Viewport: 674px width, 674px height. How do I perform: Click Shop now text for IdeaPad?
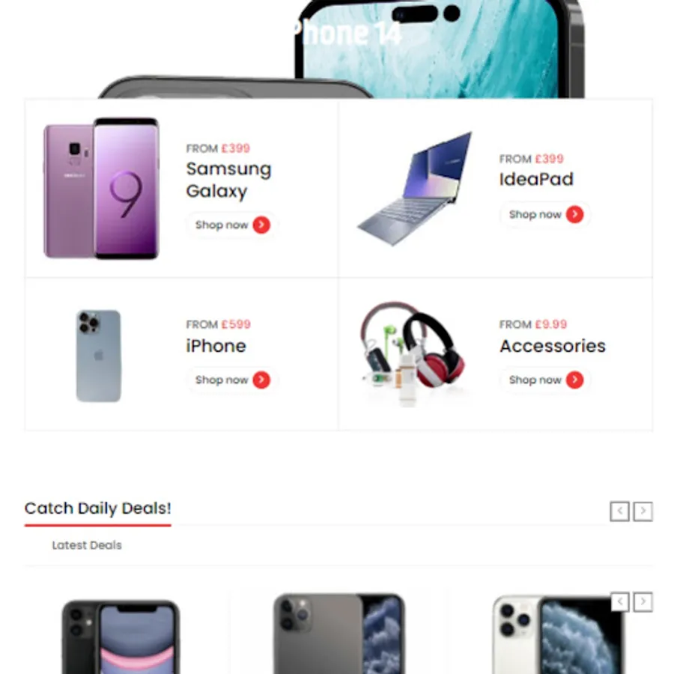[x=535, y=214]
